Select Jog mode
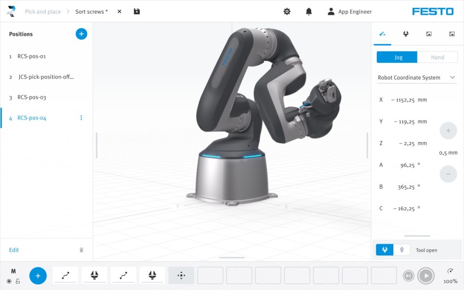 (x=397, y=57)
